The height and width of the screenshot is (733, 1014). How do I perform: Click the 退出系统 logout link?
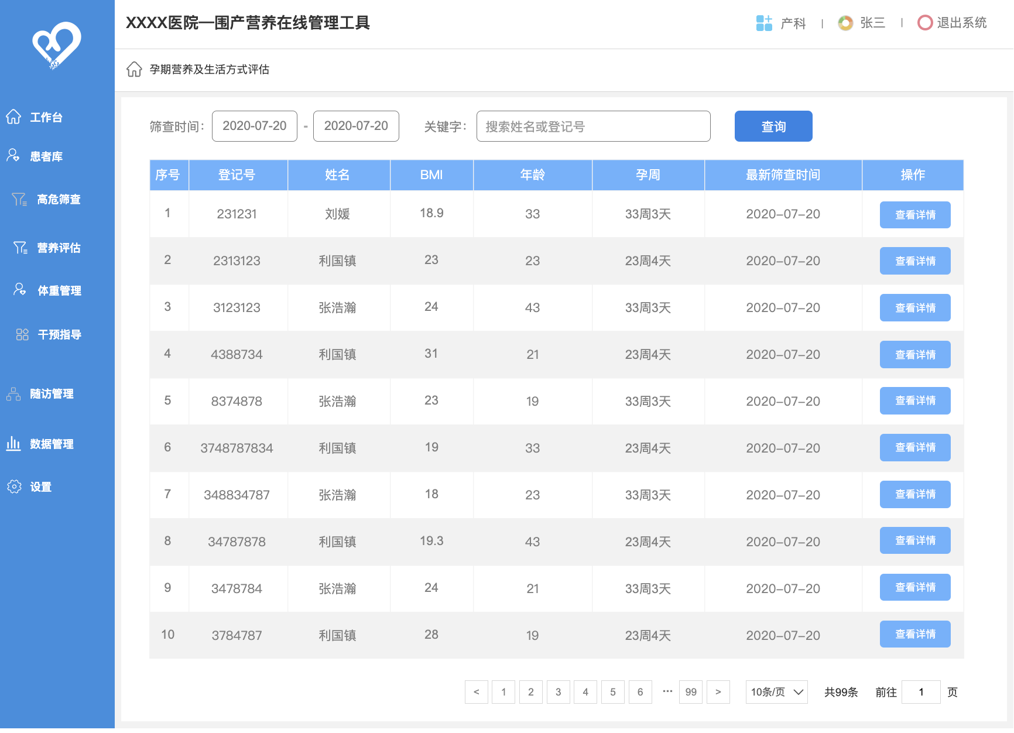(x=962, y=23)
